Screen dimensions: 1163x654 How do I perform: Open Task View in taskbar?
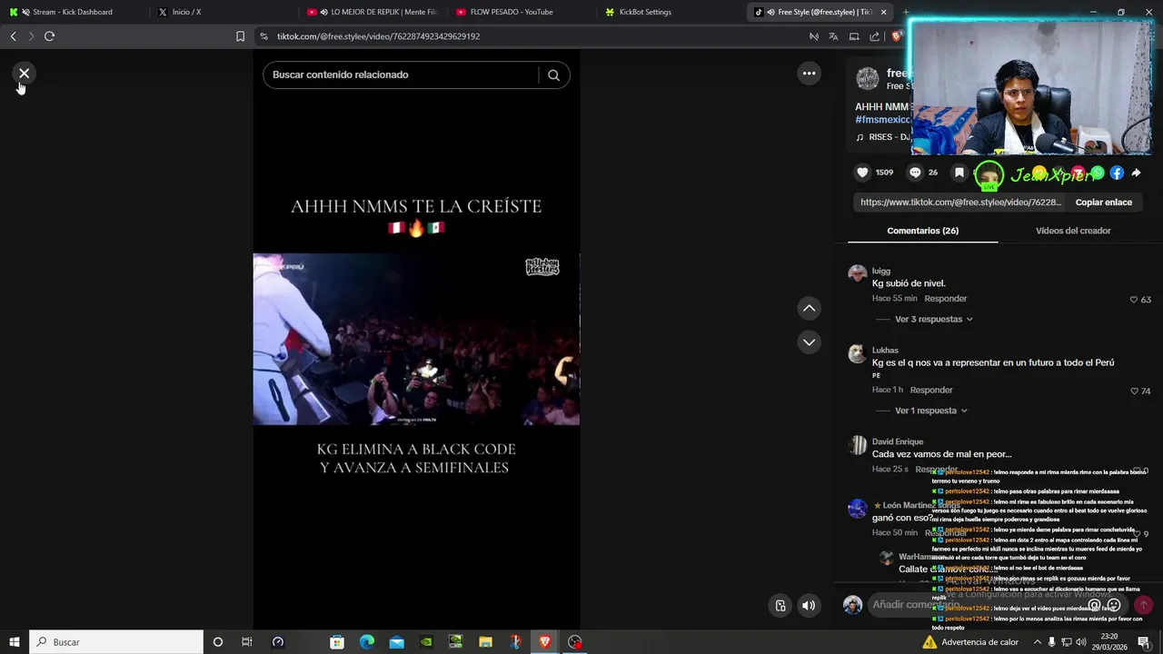tap(246, 642)
